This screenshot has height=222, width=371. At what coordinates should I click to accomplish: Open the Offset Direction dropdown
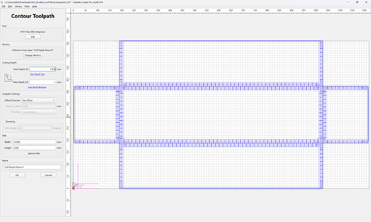[x=39, y=100]
